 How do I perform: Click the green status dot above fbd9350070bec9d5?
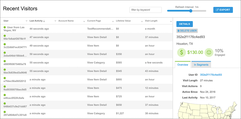coord(5,87)
